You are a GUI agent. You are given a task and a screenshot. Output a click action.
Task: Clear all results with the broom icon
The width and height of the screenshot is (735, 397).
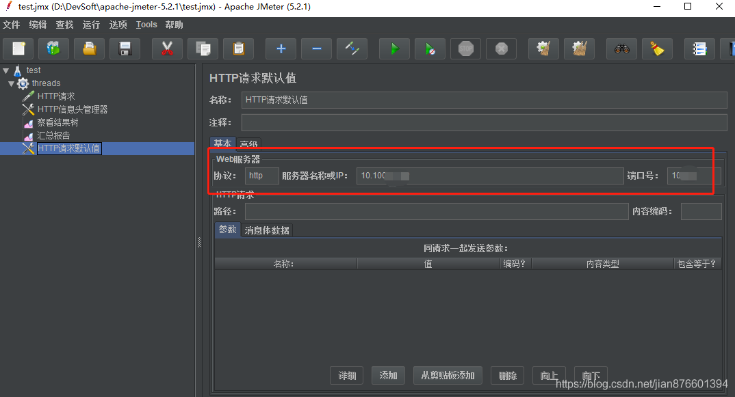[x=580, y=48]
